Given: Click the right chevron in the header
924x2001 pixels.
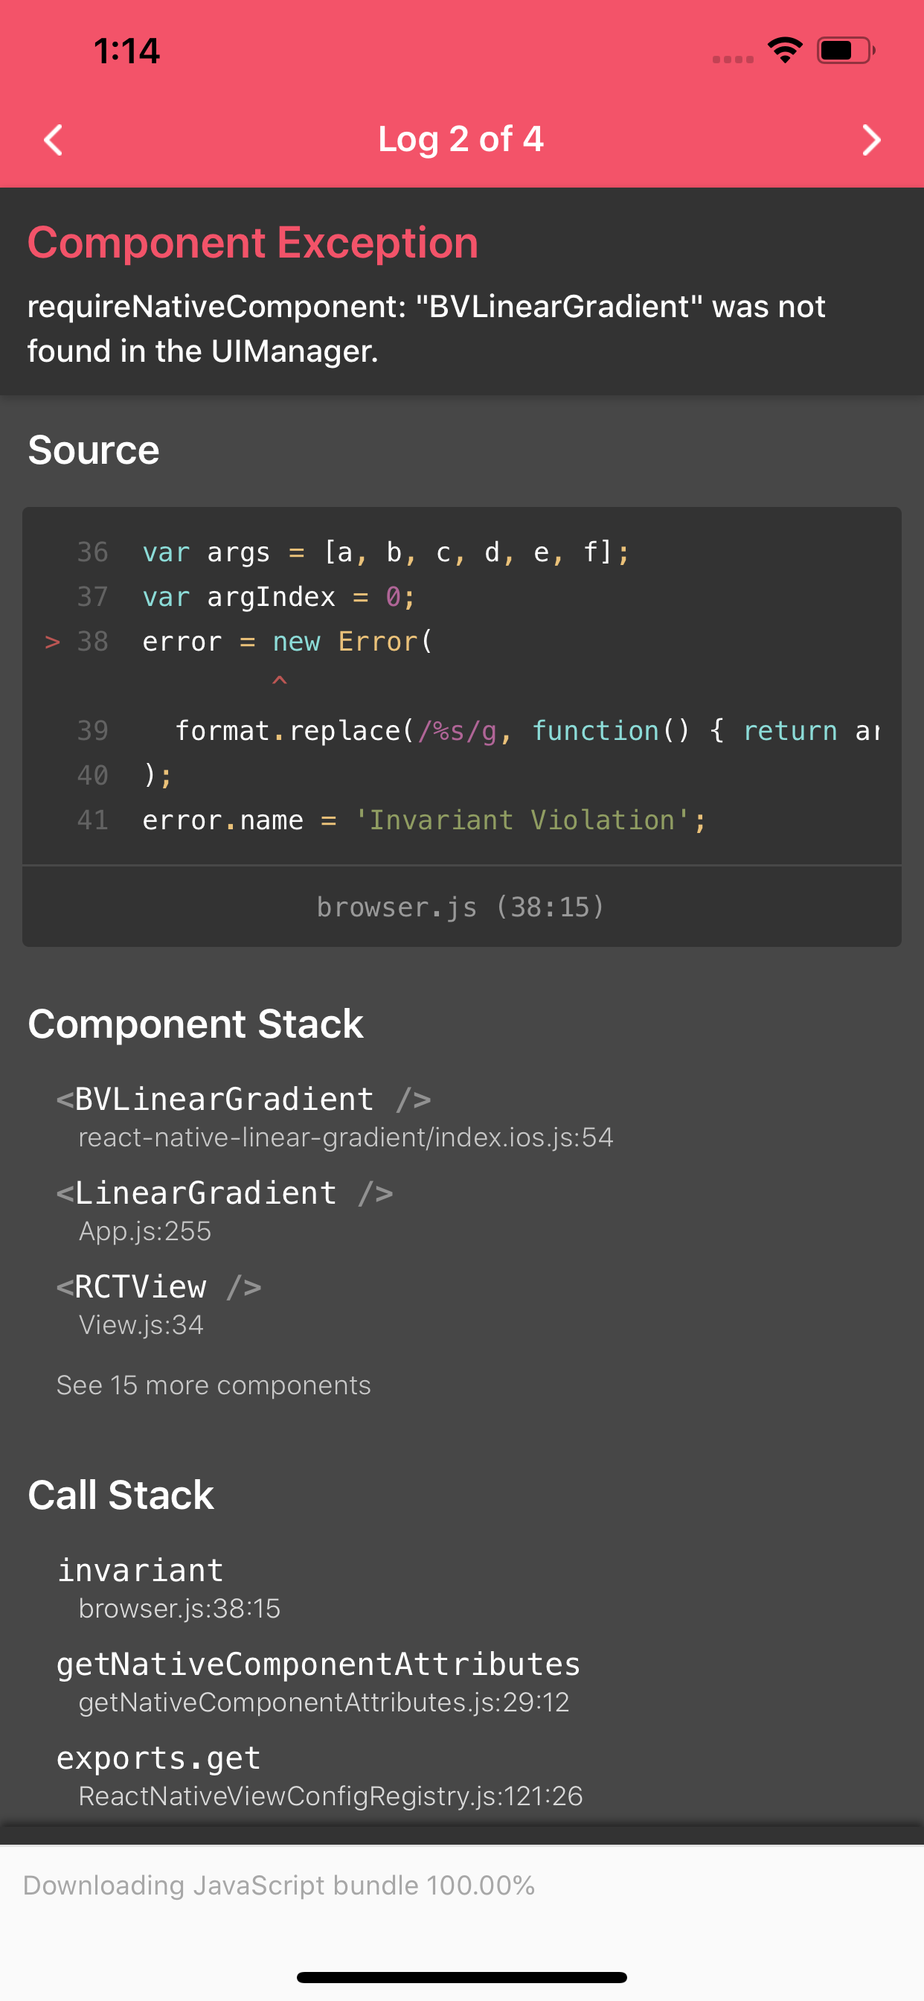Looking at the screenshot, I should pos(871,141).
